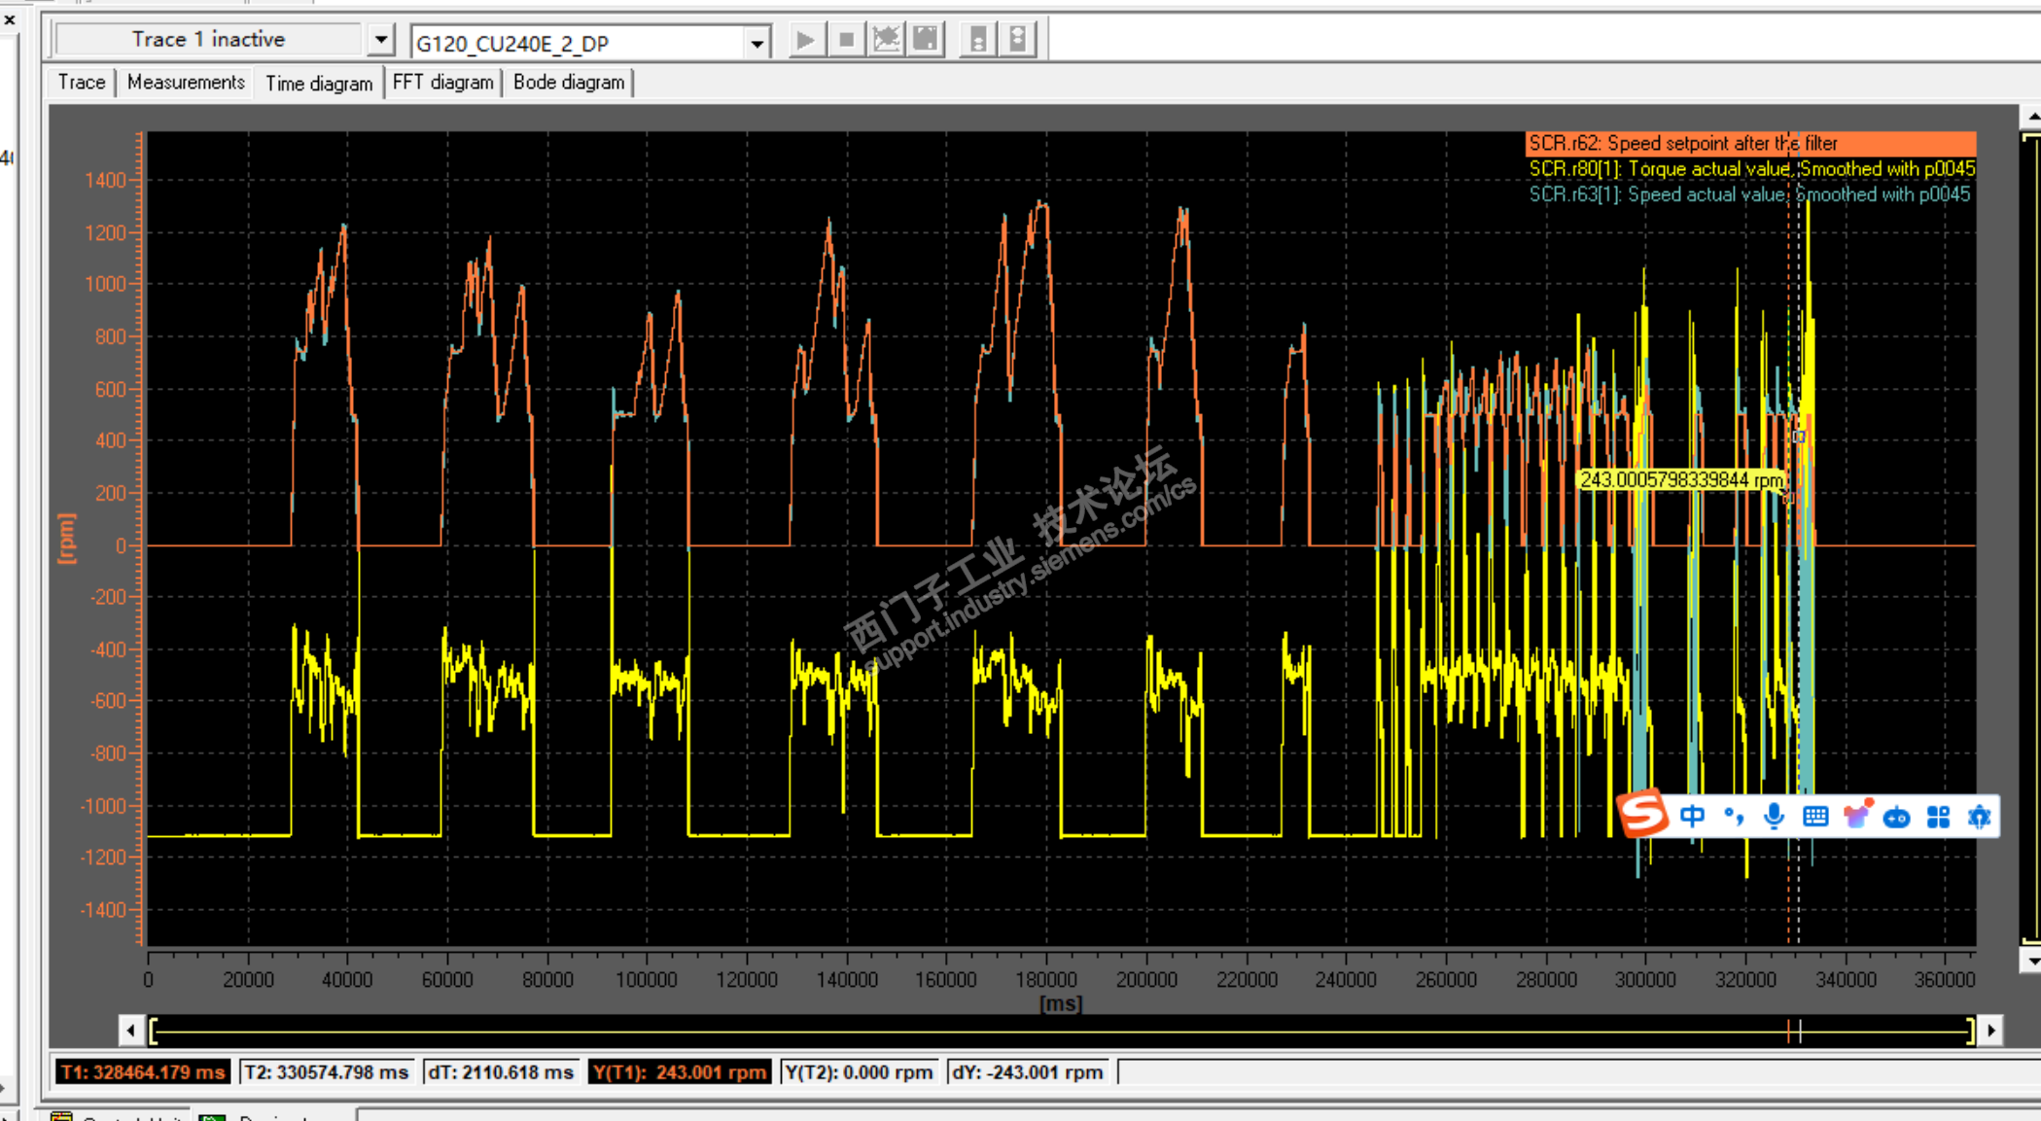
Task: Open the Sogou toolbox grid icon
Action: (x=1938, y=817)
